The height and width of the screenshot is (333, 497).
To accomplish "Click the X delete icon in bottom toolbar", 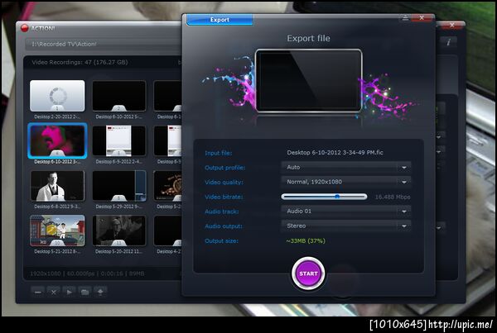I will [x=53, y=292].
